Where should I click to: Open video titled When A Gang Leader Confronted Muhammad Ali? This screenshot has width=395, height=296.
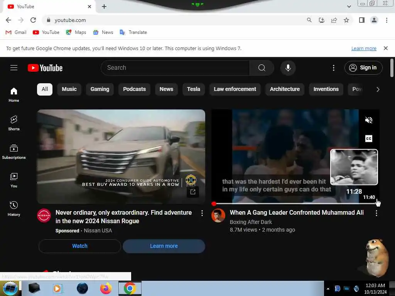pyautogui.click(x=297, y=213)
